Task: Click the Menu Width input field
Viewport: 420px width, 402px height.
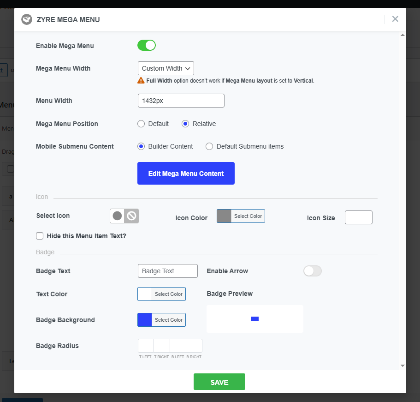Action: coord(181,101)
